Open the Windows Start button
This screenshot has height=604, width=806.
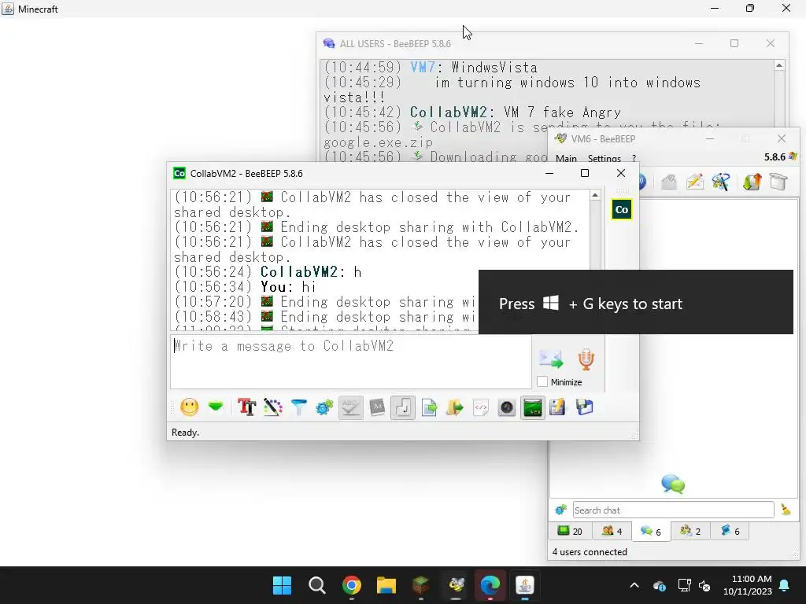click(283, 585)
